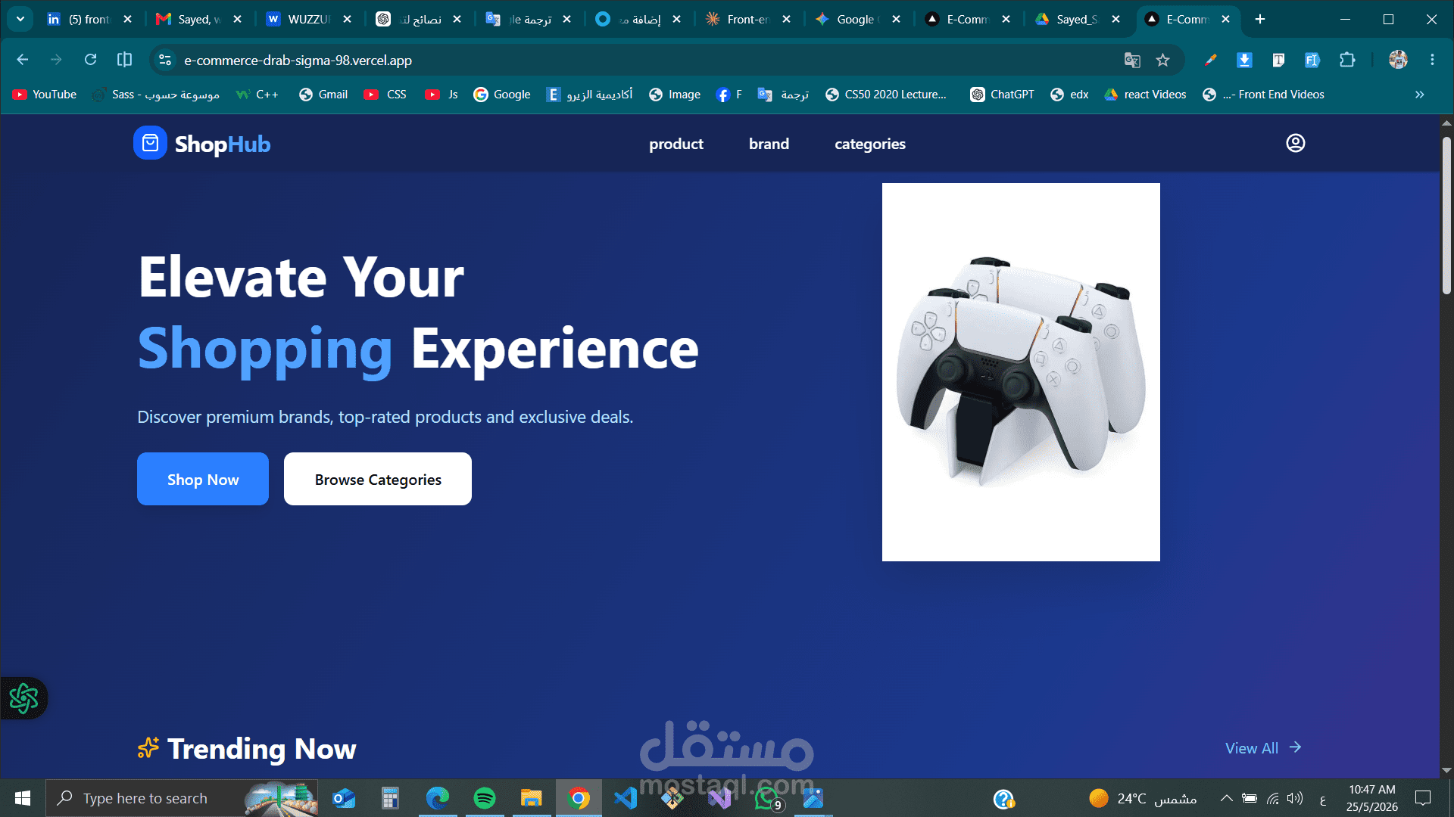Click the ShopHub logo icon
Viewport: 1454px width, 817px height.
click(x=150, y=143)
